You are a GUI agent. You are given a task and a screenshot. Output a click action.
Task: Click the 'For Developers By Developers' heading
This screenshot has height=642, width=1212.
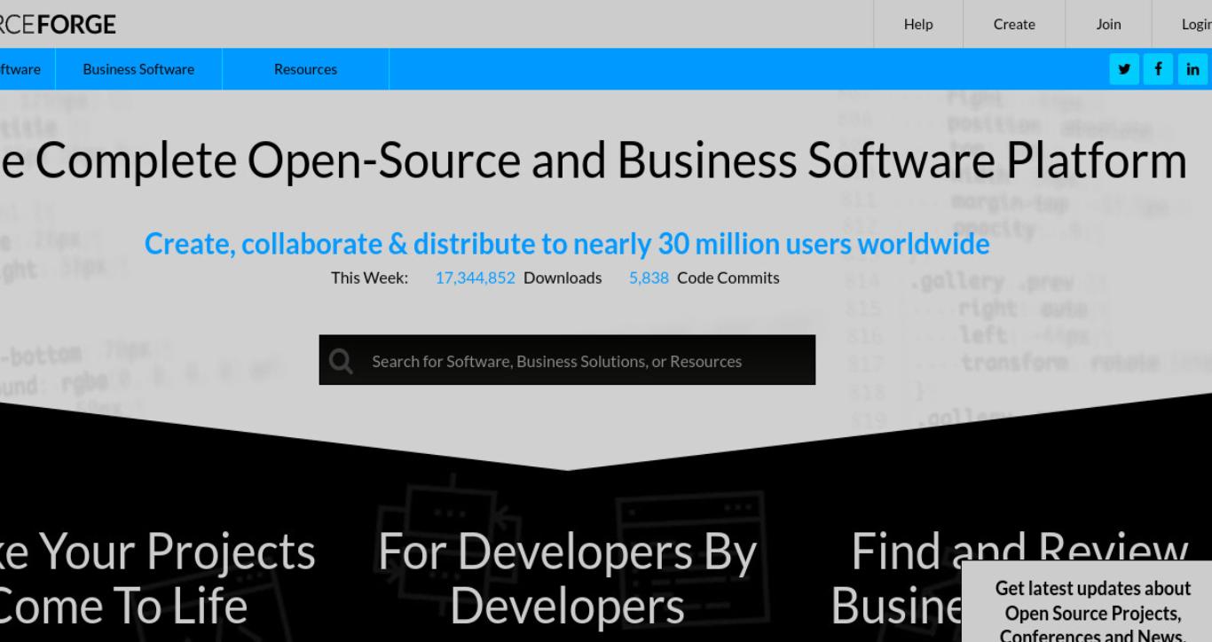tap(567, 578)
